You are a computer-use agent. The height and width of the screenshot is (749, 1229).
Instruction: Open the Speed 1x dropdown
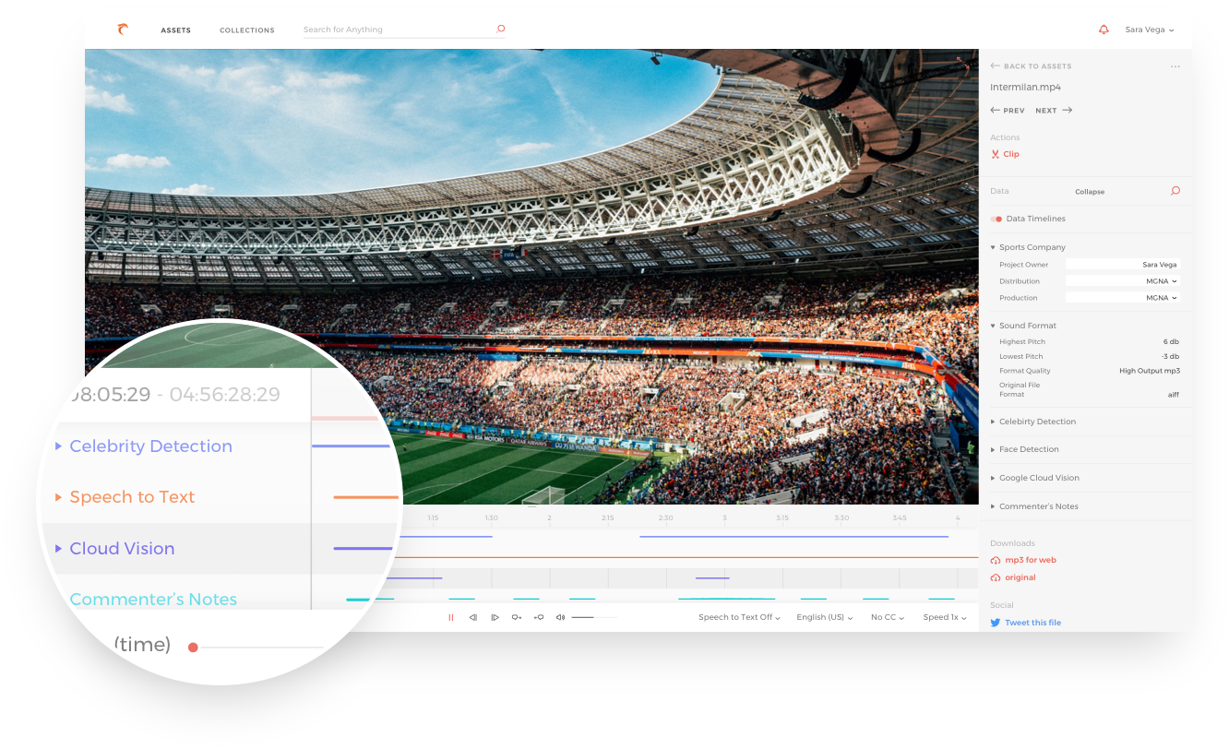point(943,617)
